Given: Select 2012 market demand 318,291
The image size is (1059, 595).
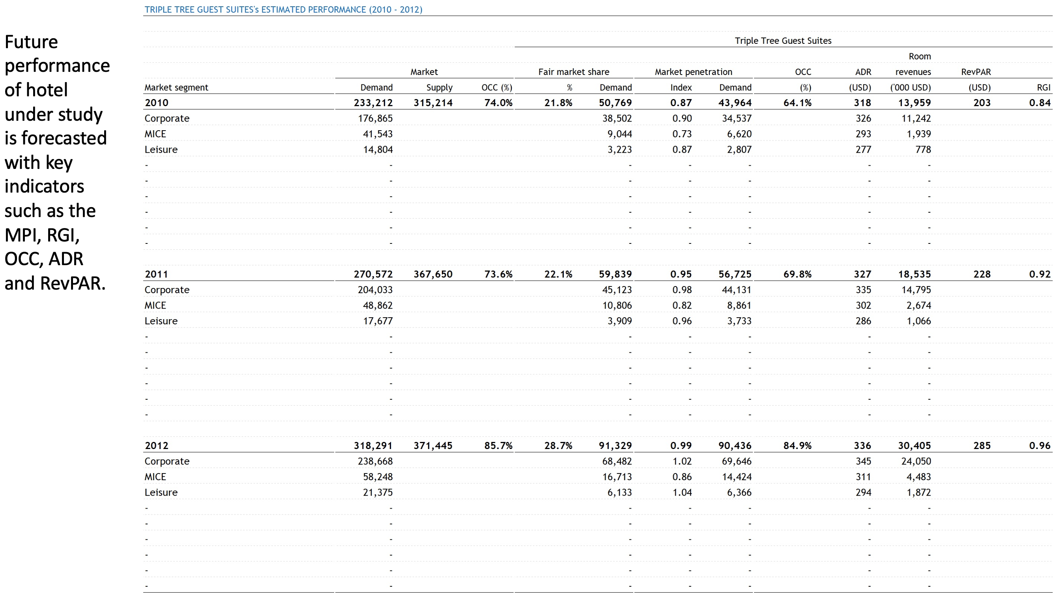Looking at the screenshot, I should pos(373,446).
